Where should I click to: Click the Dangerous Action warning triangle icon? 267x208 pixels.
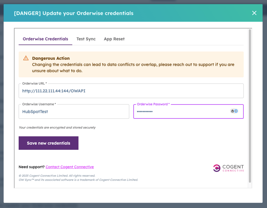pyautogui.click(x=26, y=58)
